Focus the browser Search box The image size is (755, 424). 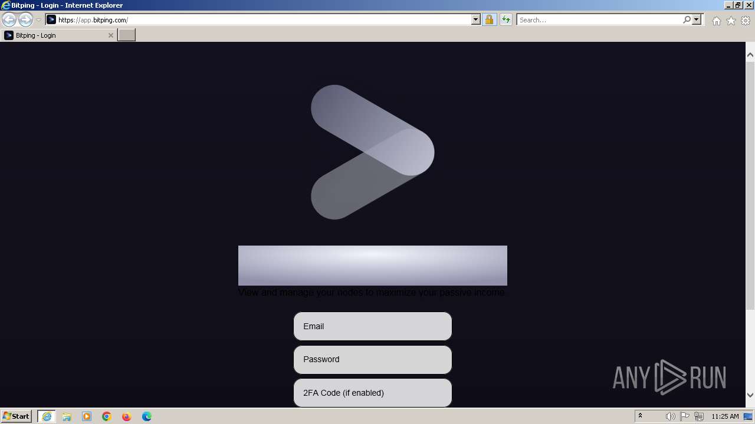coord(599,19)
